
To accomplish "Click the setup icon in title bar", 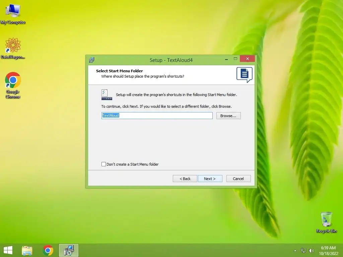I will click(x=92, y=60).
